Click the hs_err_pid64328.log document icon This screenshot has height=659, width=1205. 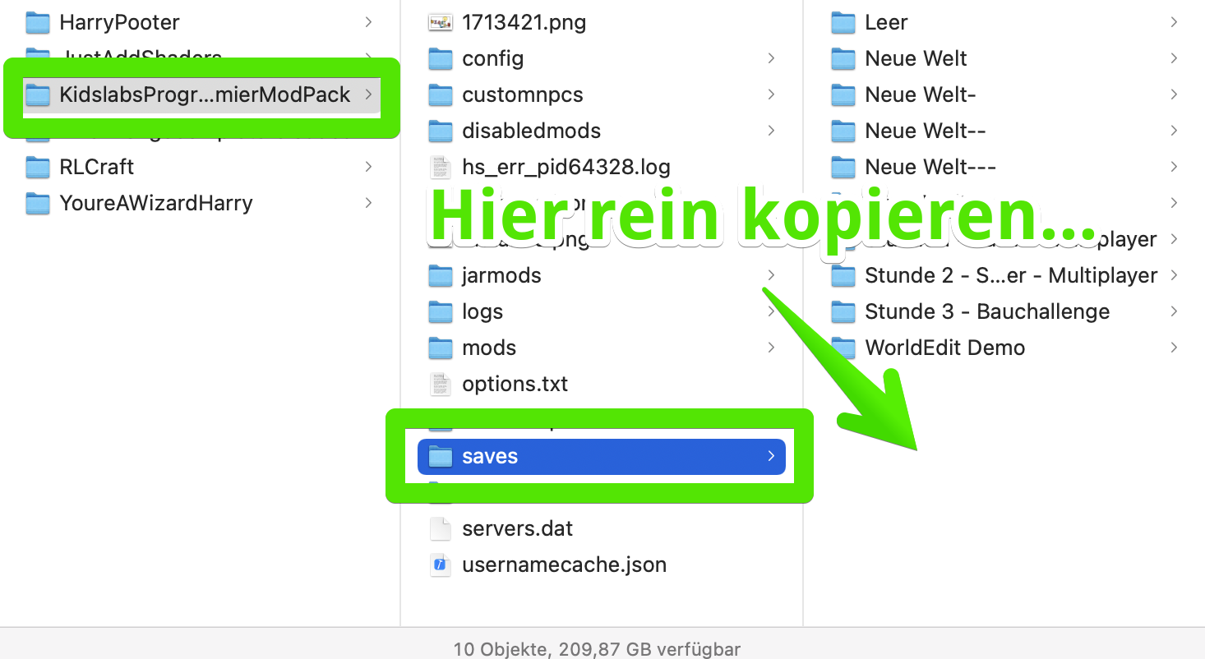point(440,167)
